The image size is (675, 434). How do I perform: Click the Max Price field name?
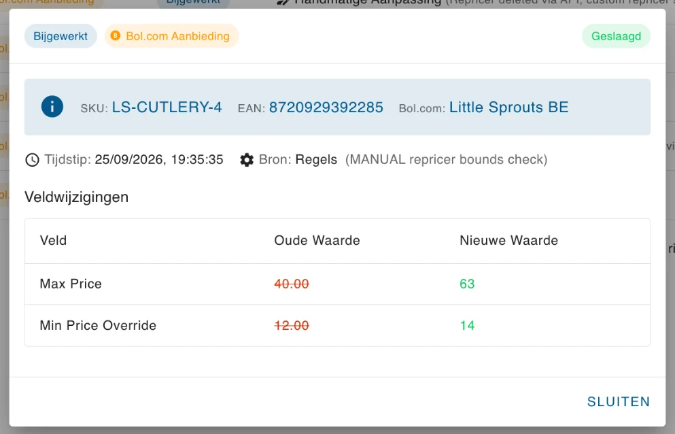pyautogui.click(x=71, y=284)
